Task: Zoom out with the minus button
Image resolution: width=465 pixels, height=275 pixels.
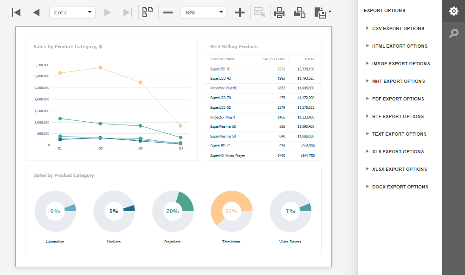Action: click(168, 12)
